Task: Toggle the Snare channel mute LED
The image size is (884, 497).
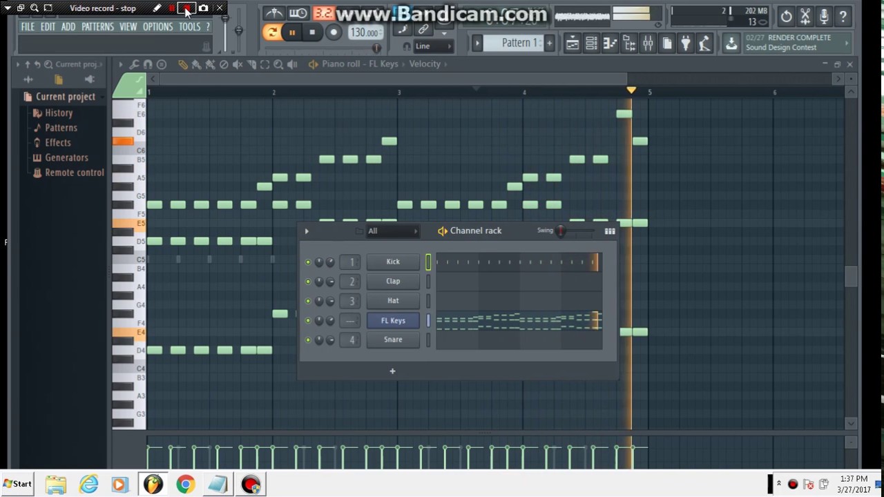Action: tap(308, 340)
